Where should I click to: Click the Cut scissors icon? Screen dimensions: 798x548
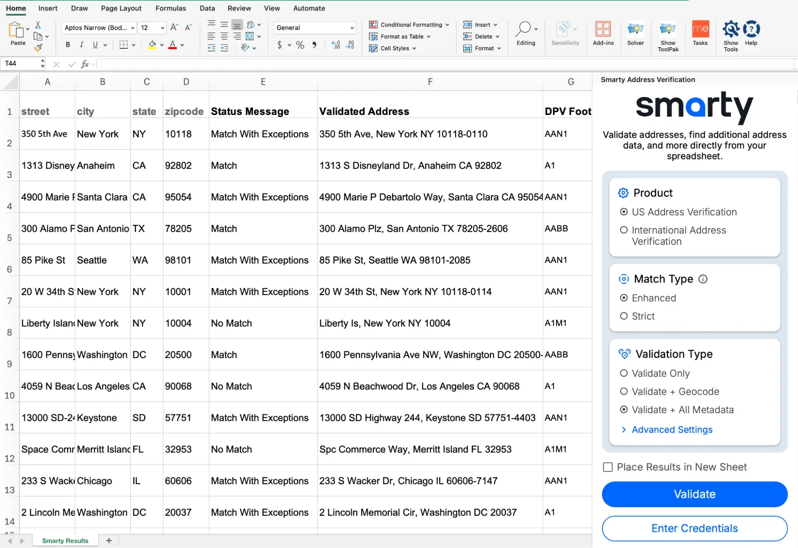pyautogui.click(x=38, y=25)
